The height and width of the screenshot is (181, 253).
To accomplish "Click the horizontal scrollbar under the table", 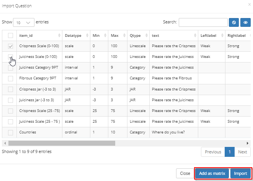I will (x=61, y=143).
